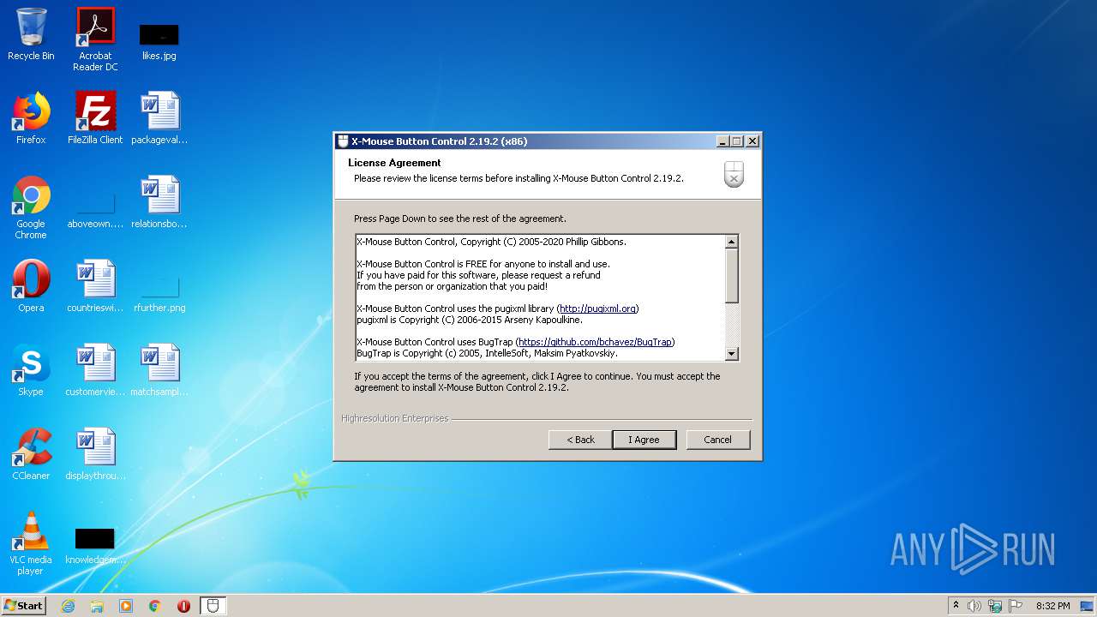The height and width of the screenshot is (617, 1097).
Task: Cancel the X-Mouse installation
Action: click(x=718, y=440)
